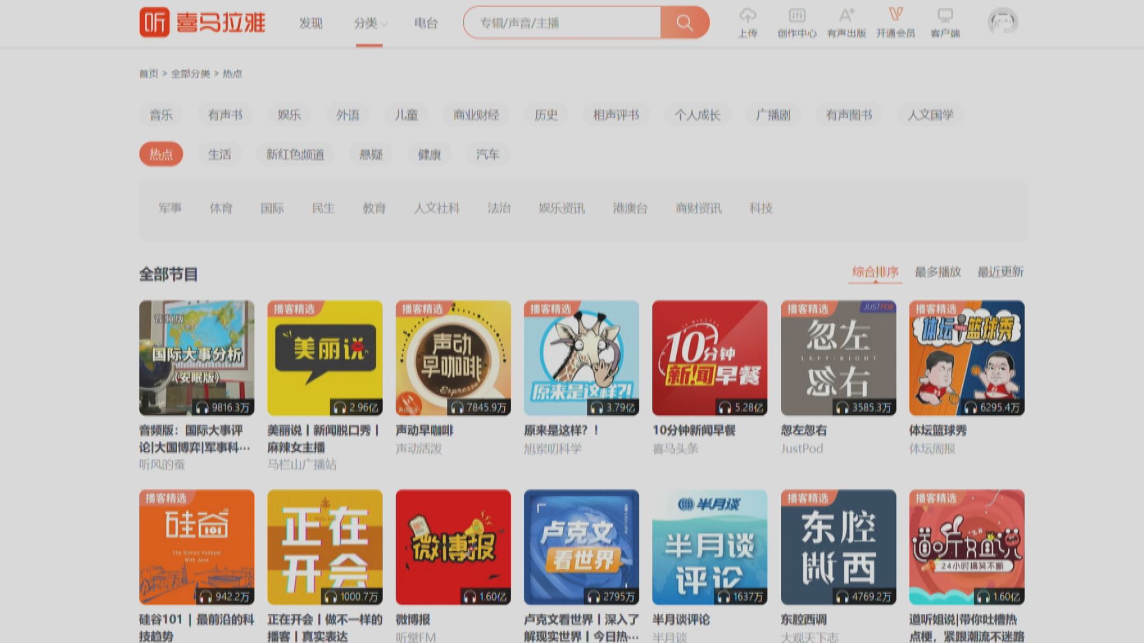Click the Ximalaya logo
Image resolution: width=1144 pixels, height=643 pixels.
[x=203, y=23]
